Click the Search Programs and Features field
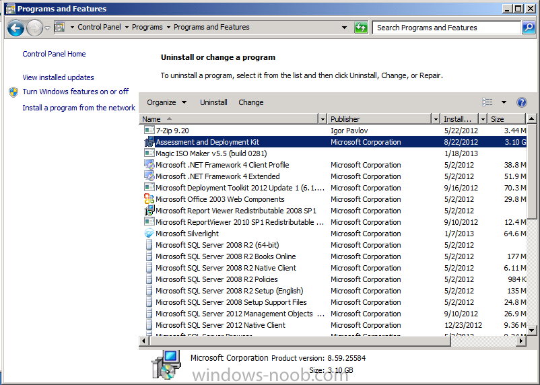 pos(446,28)
